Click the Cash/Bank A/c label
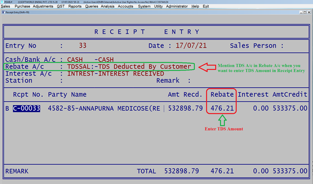The height and width of the screenshot is (184, 313). click(30, 60)
